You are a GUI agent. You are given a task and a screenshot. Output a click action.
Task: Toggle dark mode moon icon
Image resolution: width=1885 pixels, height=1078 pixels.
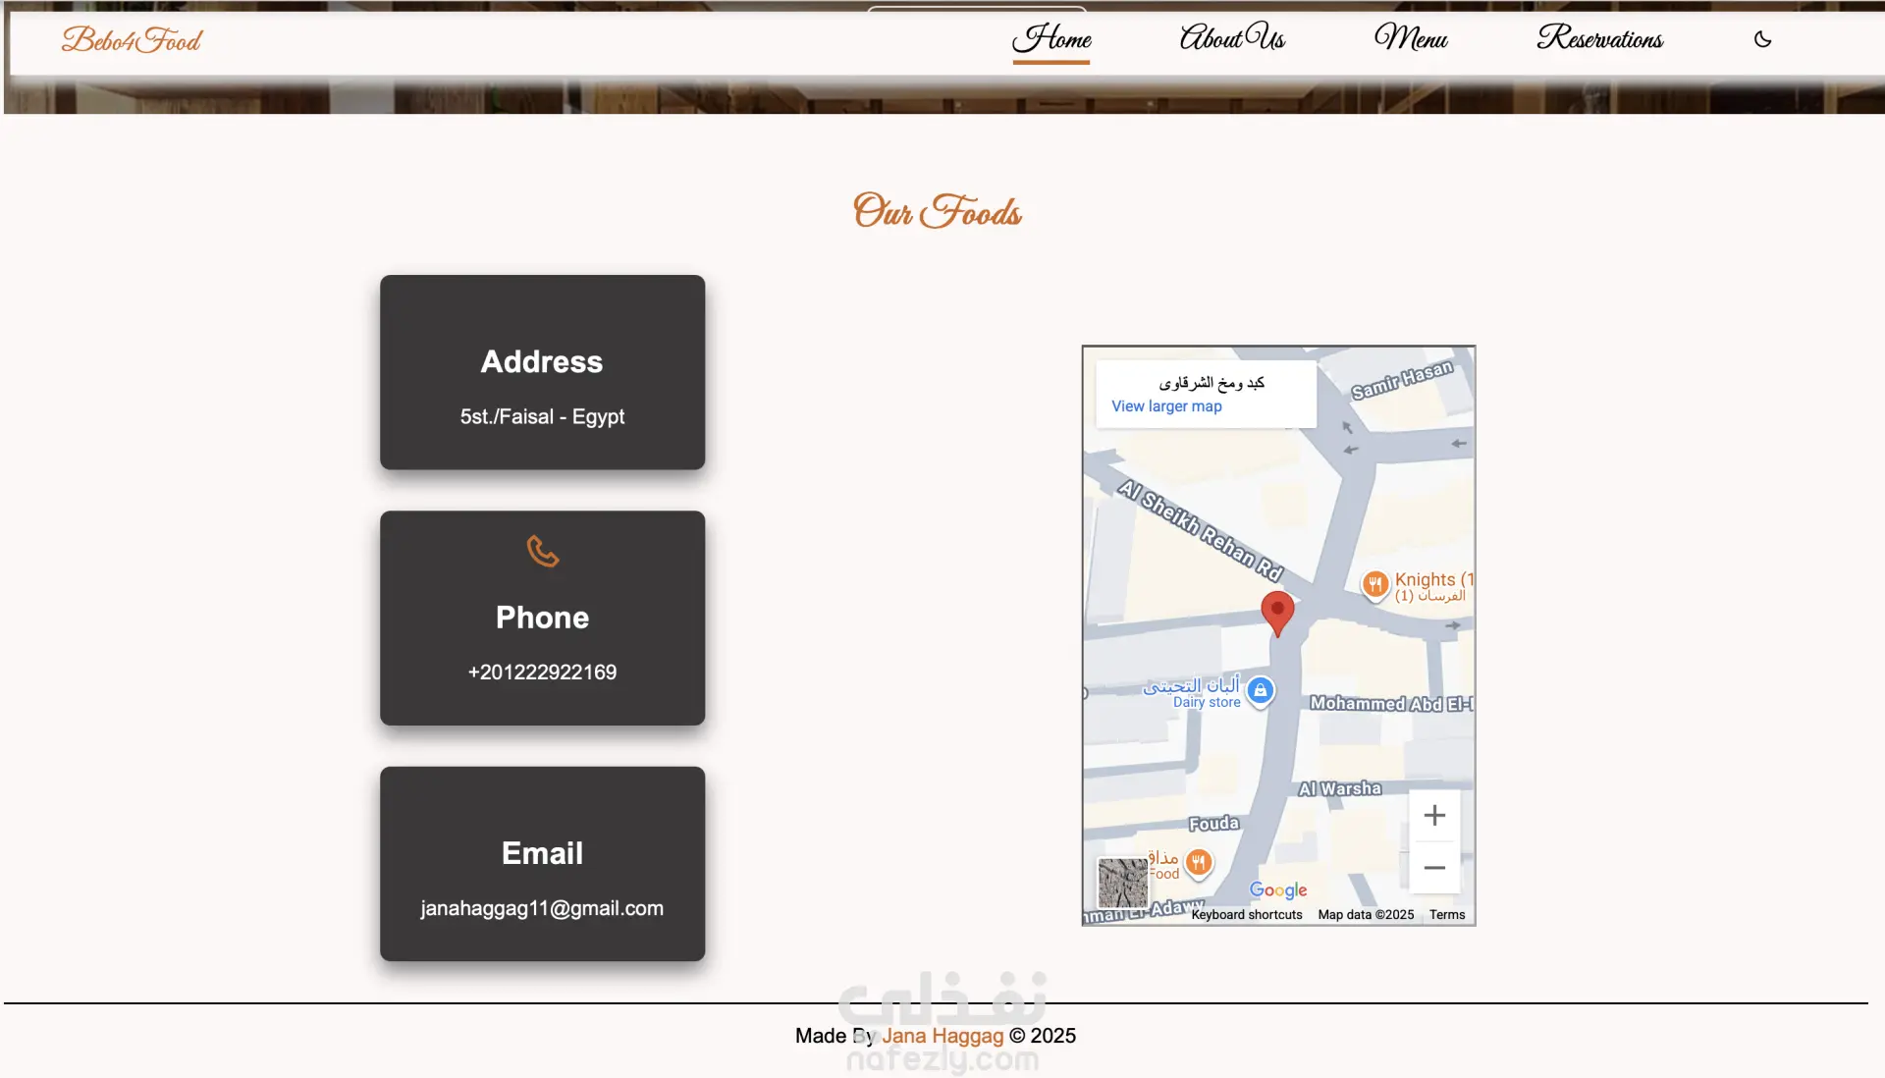coord(1762,39)
